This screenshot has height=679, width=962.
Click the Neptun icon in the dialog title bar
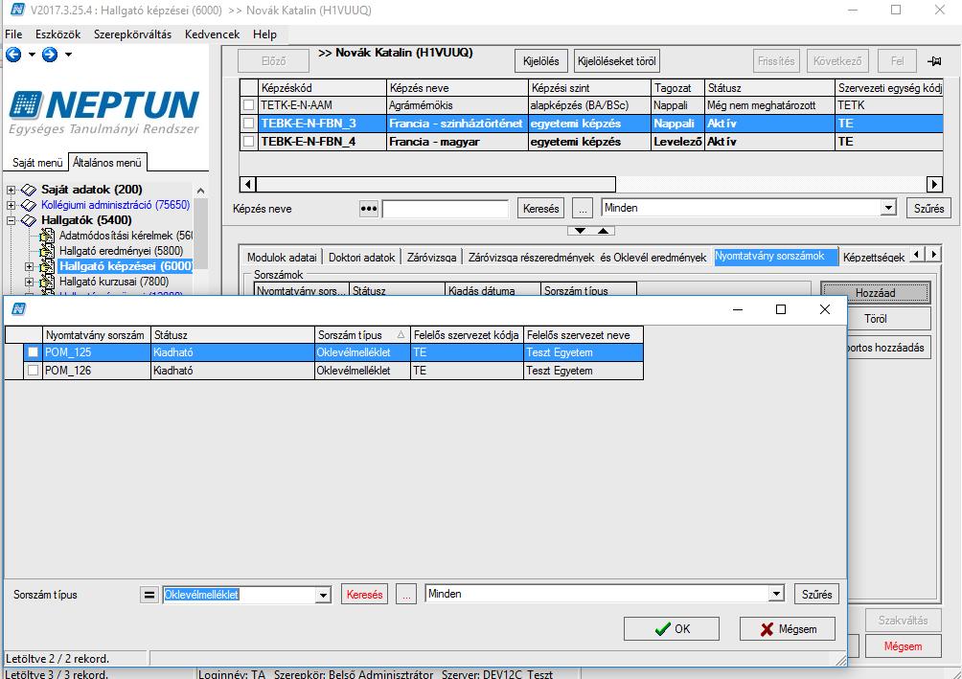click(18, 309)
